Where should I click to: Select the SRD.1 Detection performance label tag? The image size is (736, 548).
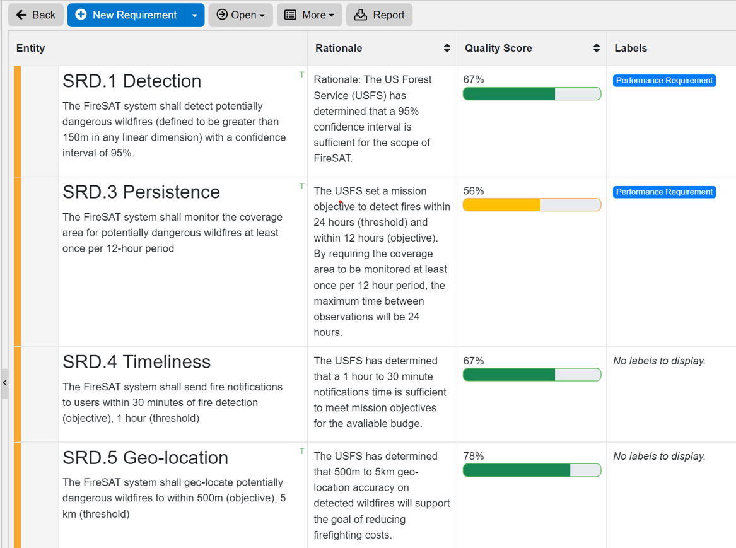[x=664, y=81]
